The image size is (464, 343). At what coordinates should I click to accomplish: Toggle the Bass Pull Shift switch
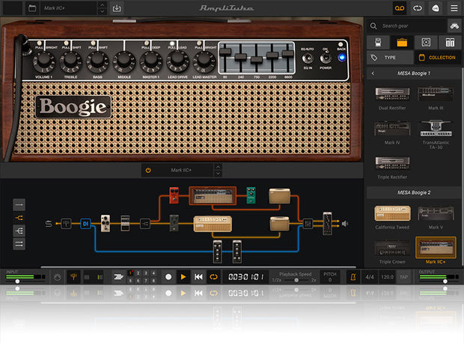(94, 43)
